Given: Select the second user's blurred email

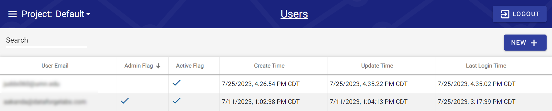Looking at the screenshot, I should 45,102.
